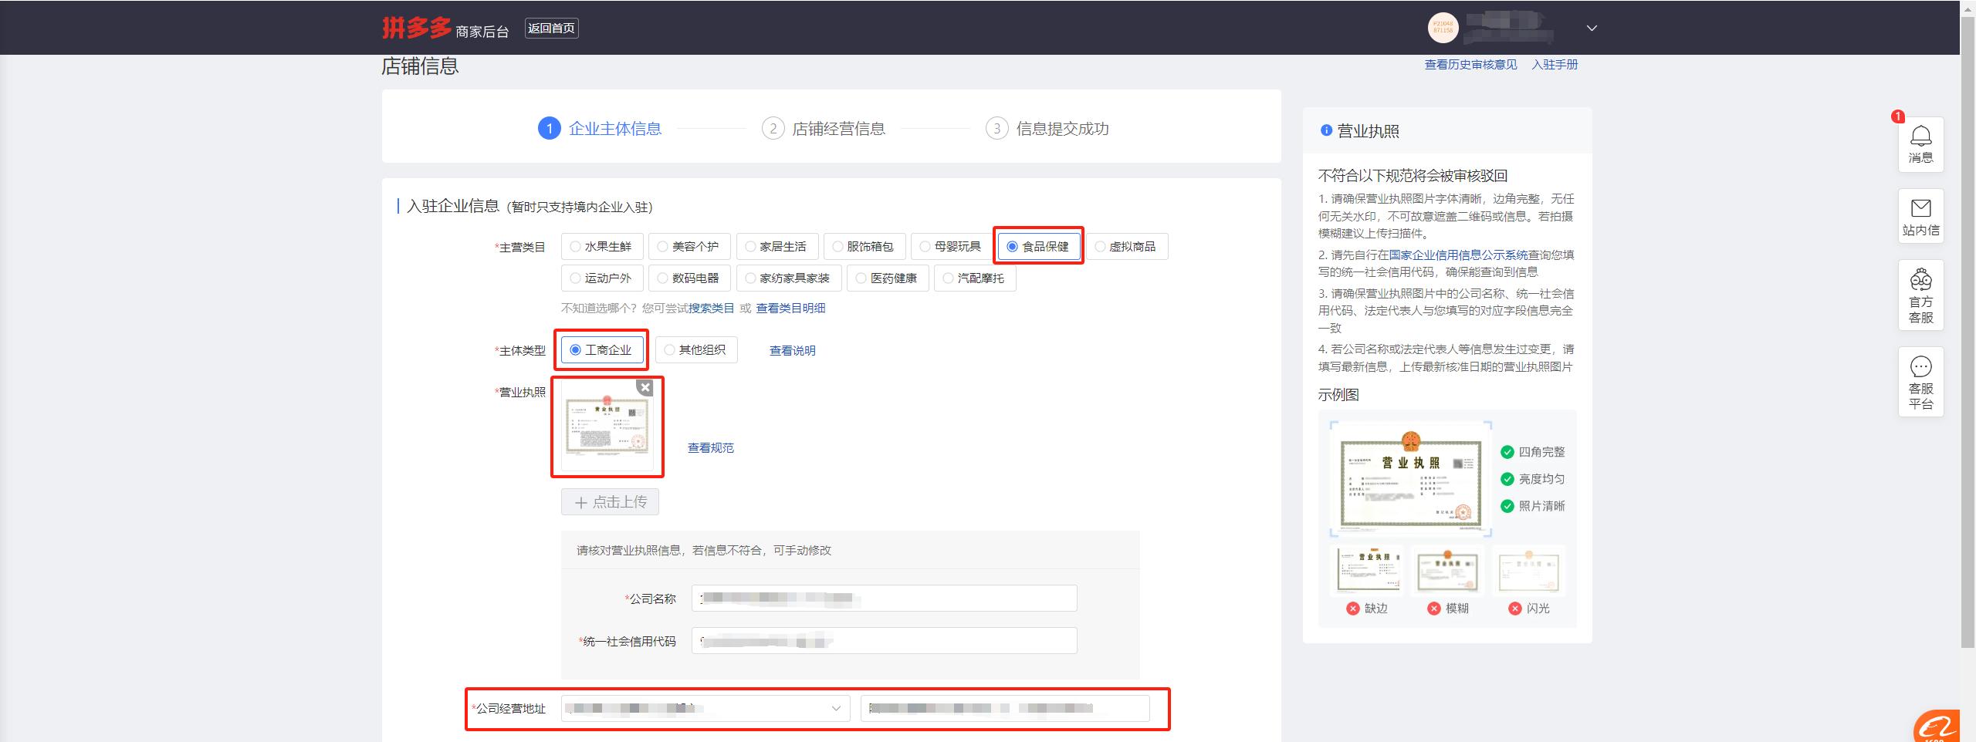Click the 点击上传 upload button
This screenshot has height=742, width=1976.
[609, 501]
